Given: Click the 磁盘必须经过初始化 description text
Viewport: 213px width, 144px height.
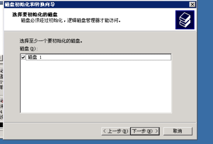Looking at the screenshot, I should coord(71,20).
